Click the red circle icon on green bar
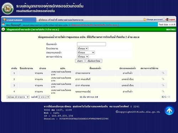The height and width of the screenshot is (133, 178). 3,29
